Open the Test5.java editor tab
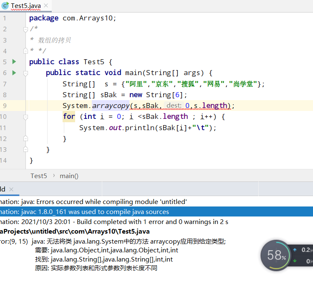The image size is (313, 297). click(x=26, y=6)
